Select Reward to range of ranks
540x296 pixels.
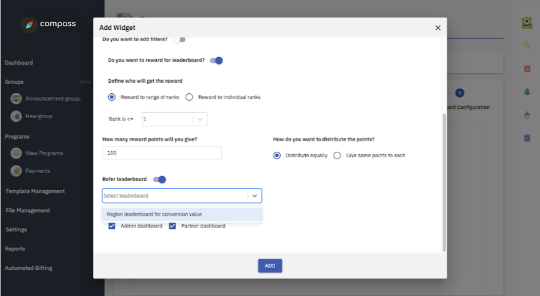coord(112,97)
